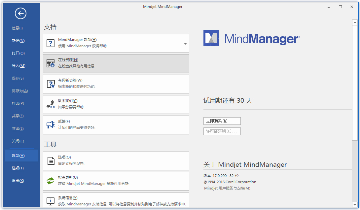Open the 有何新功能(W) card
Image resolution: width=360 pixels, height=210 pixels.
116,84
